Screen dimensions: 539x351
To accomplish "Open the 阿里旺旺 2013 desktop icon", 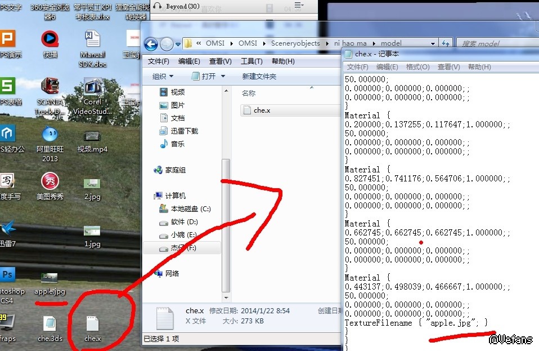I will [x=50, y=144].
